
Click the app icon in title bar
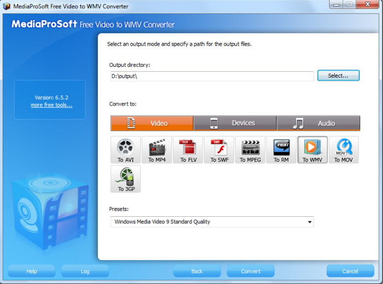6,6
